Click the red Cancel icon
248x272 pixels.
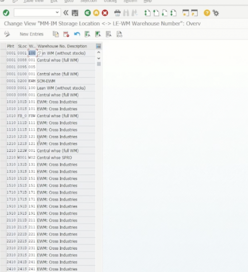(x=105, y=13)
